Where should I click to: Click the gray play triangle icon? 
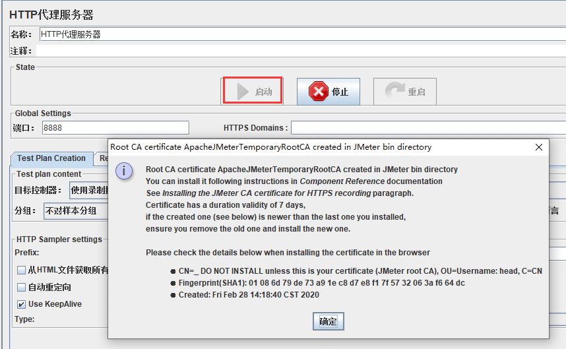[243, 92]
